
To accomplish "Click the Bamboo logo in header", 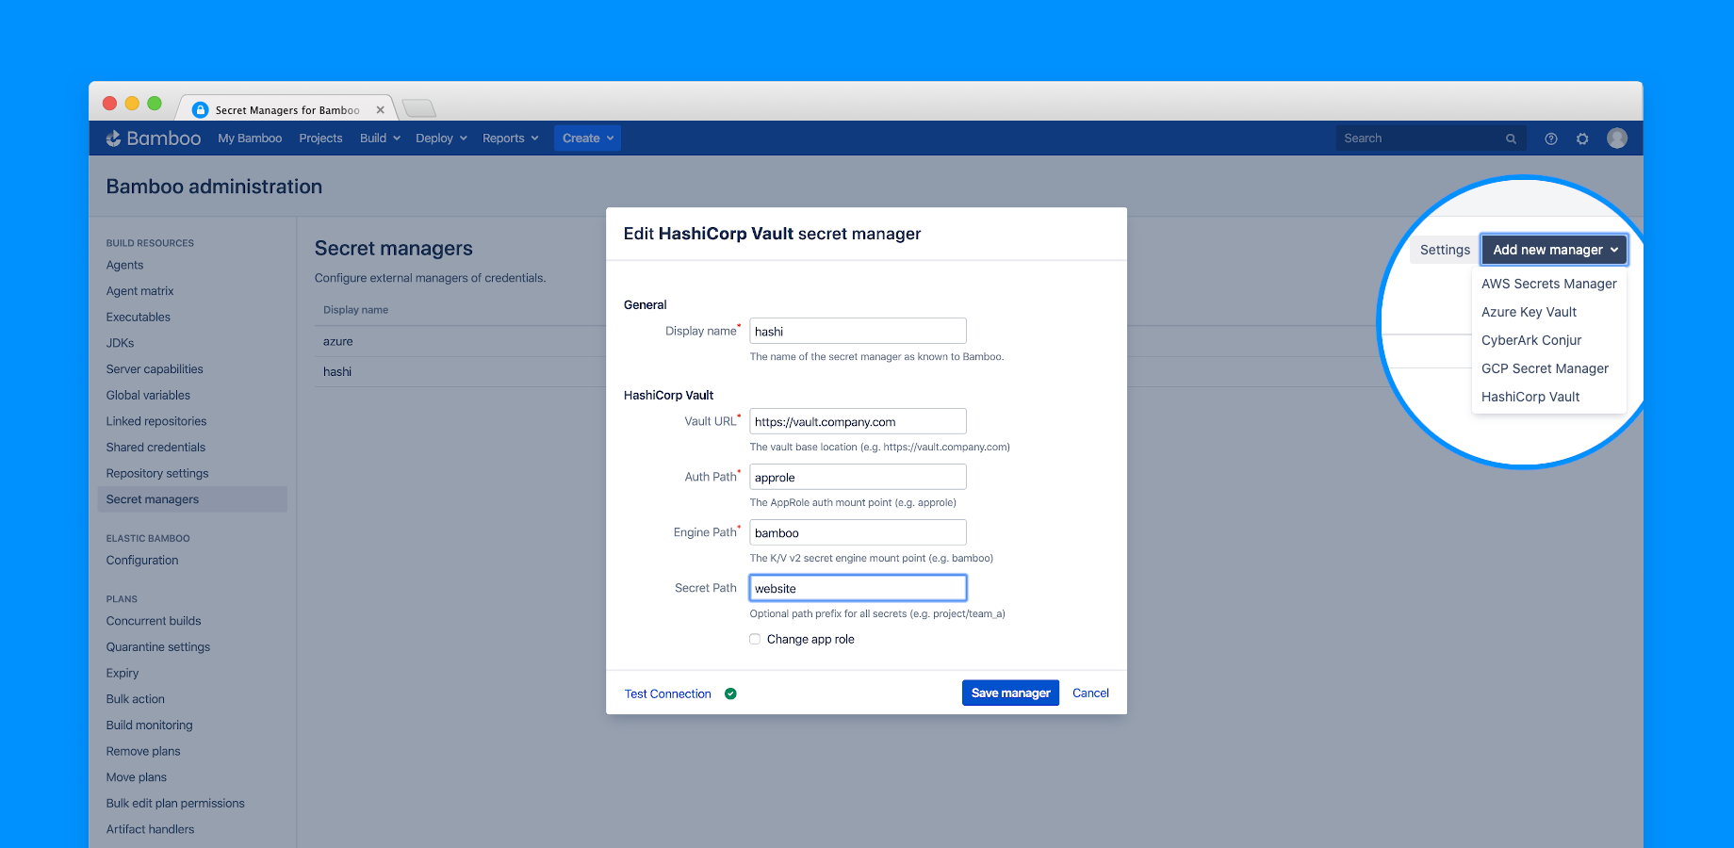I will pos(153,139).
